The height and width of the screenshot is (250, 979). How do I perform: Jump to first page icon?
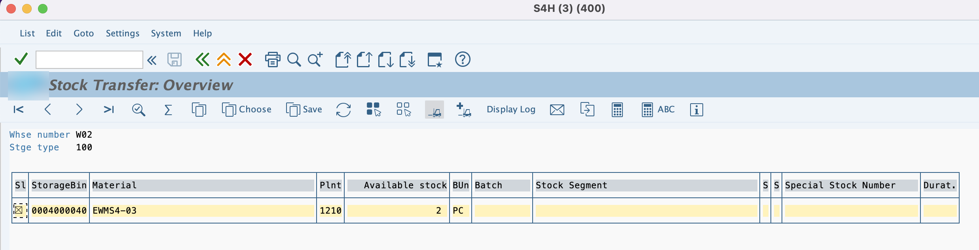tap(343, 60)
